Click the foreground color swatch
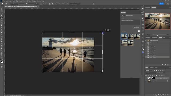171x96 pixels. (x=1, y=61)
